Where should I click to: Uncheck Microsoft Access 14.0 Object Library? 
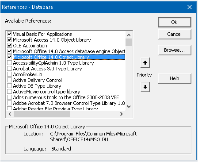pos(9,40)
